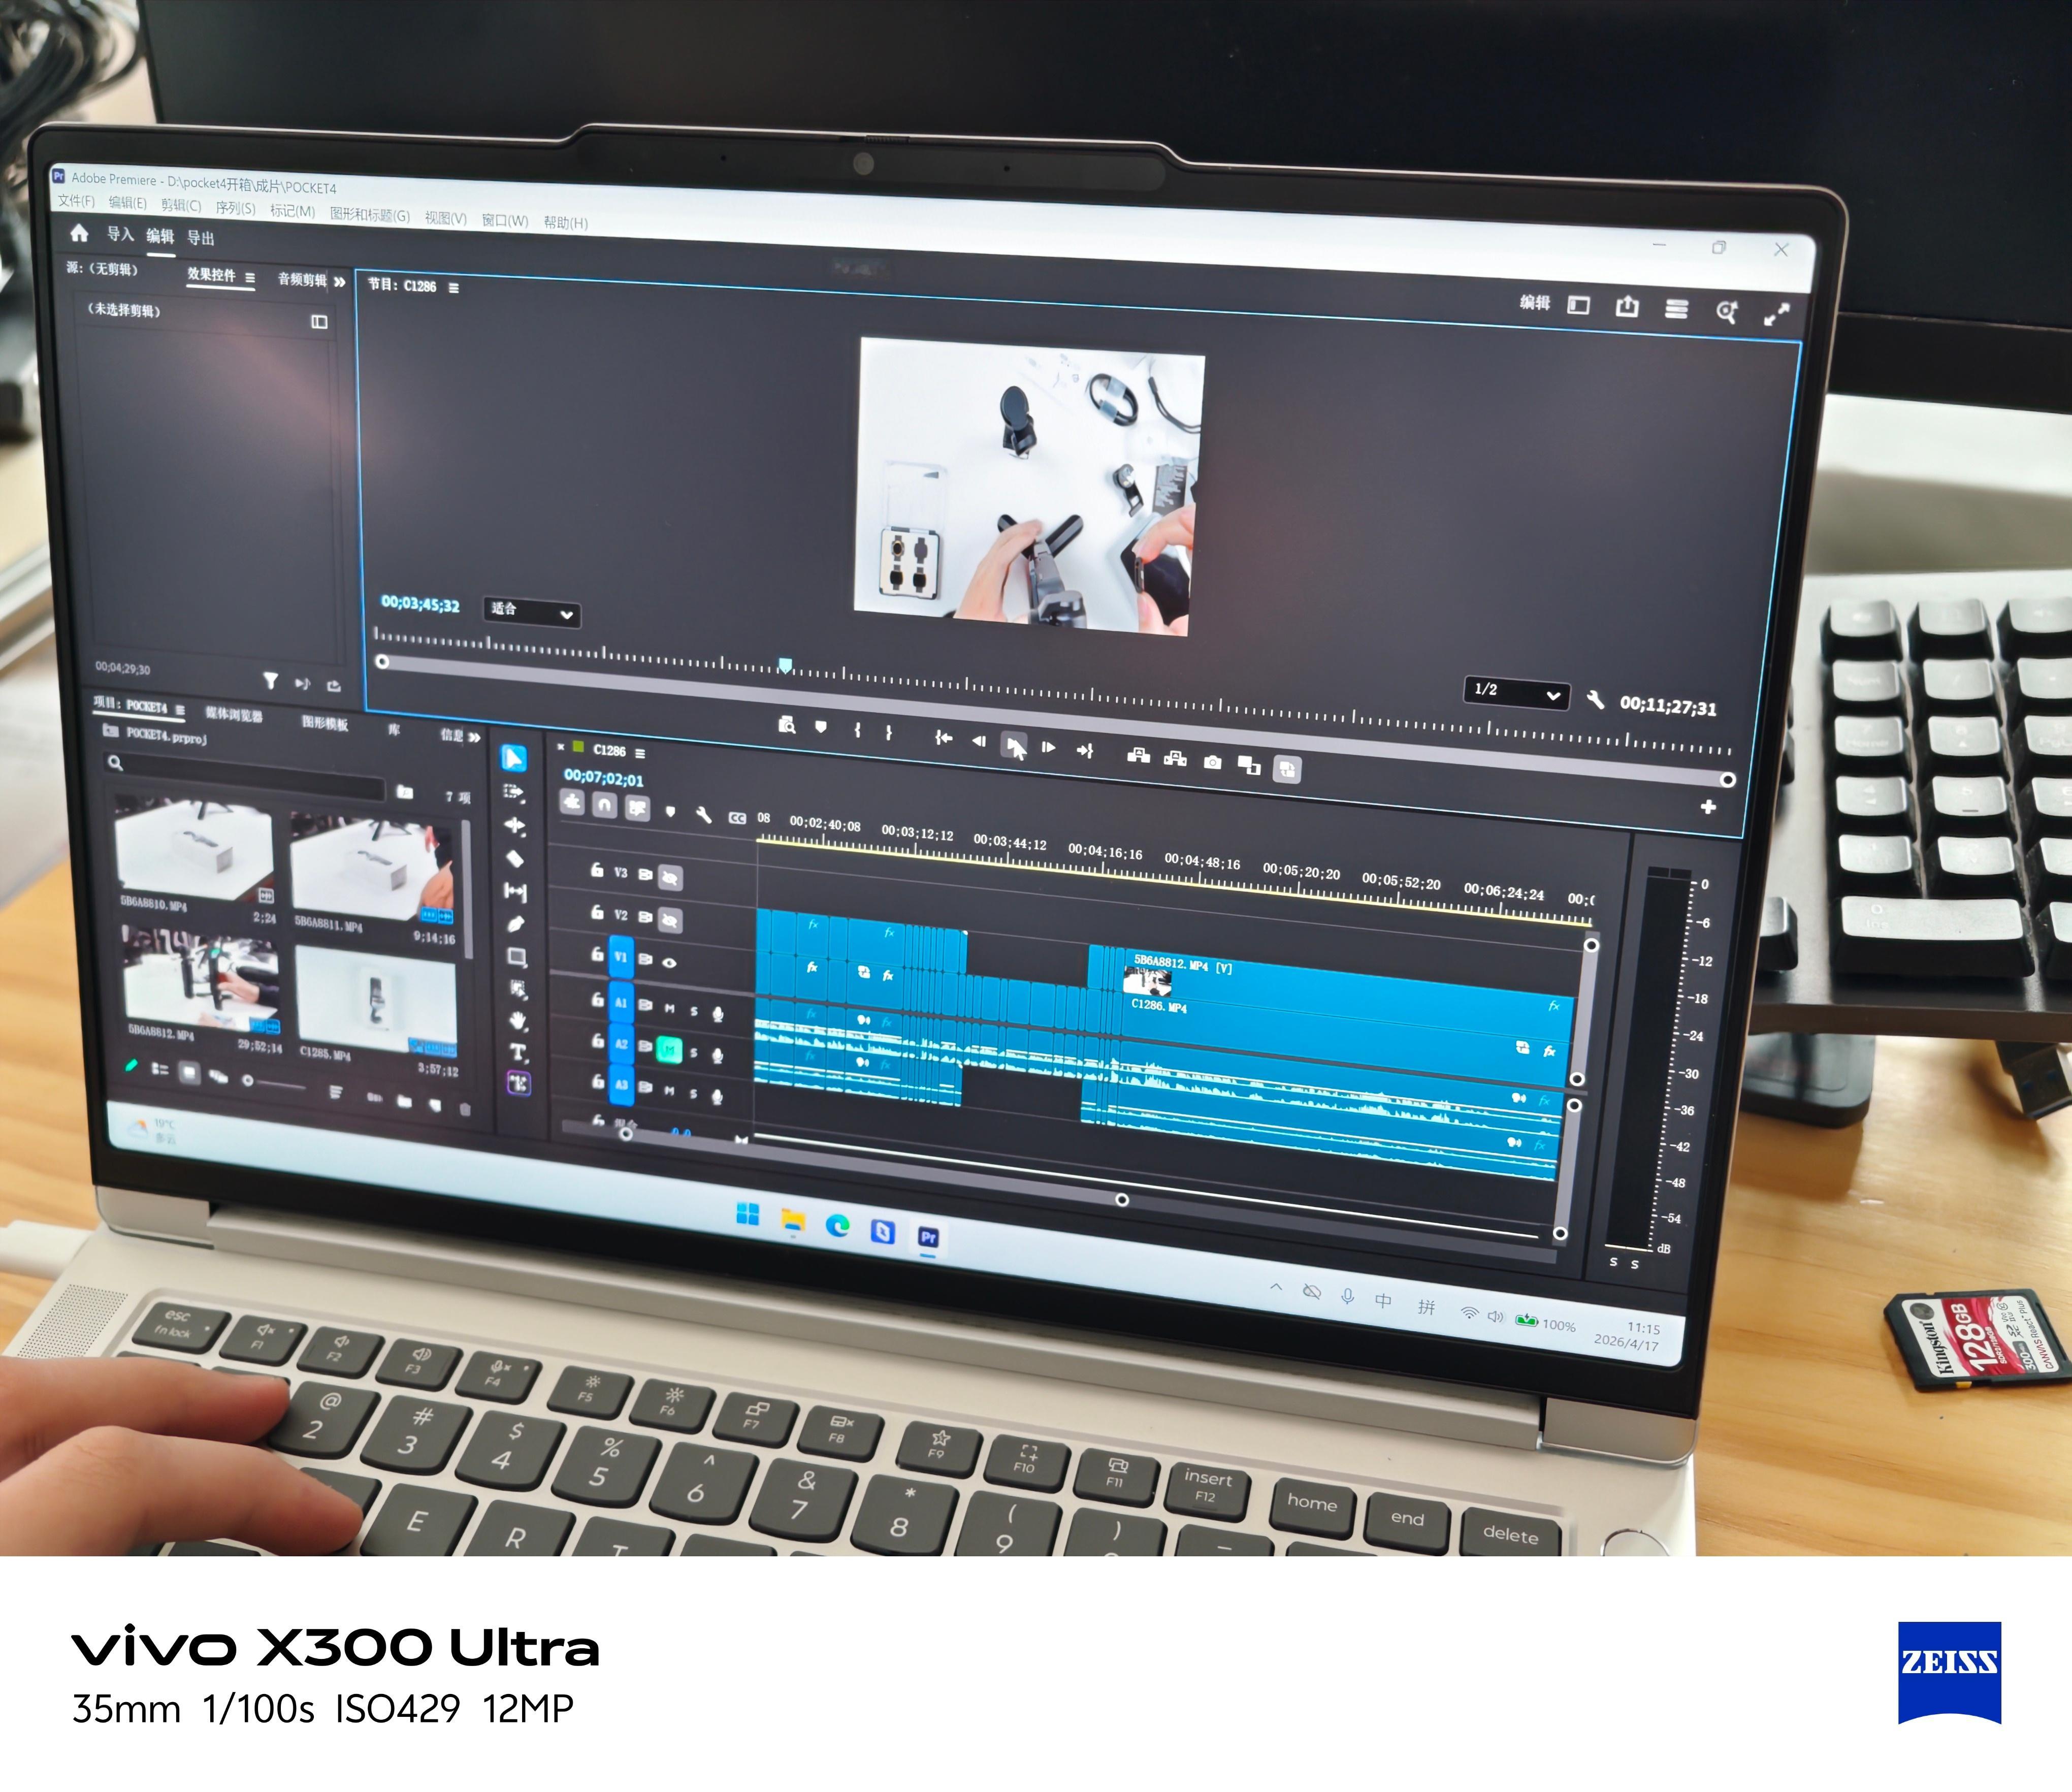Select the Razor tool
This screenshot has width=2072, height=1792.
(515, 858)
